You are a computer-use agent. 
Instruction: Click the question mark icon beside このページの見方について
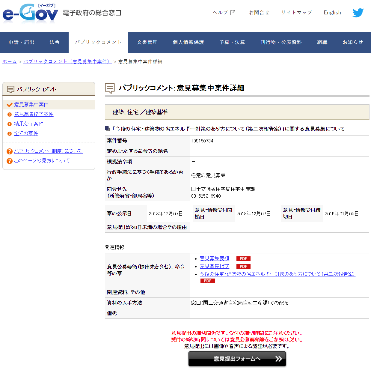pos(10,161)
